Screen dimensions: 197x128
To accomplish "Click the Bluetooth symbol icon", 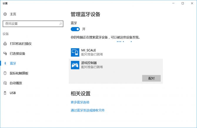I will 5,63.
